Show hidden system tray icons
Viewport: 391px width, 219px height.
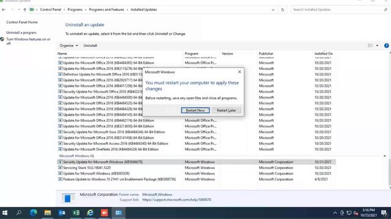coord(335,213)
